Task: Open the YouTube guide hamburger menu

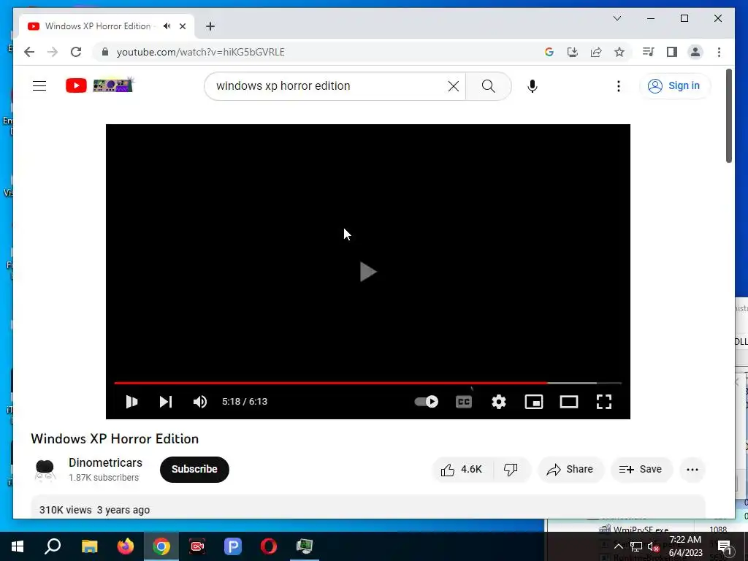Action: point(39,86)
